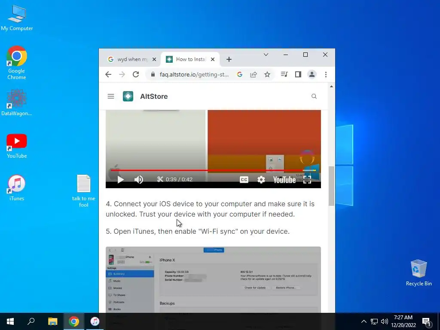Image resolution: width=440 pixels, height=330 pixels.
Task: Open the taskbar clock showing 7:27 AM
Action: [403, 321]
